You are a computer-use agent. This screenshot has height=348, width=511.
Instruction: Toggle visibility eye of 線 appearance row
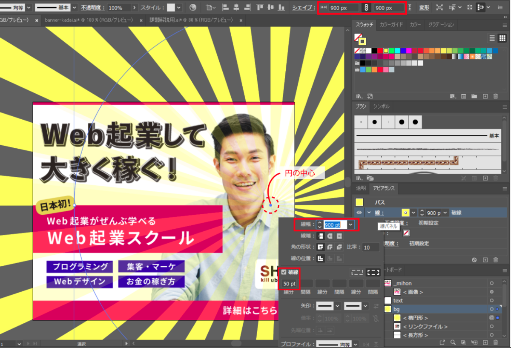tap(359, 213)
